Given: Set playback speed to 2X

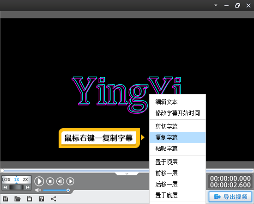Looking at the screenshot, I should pos(25,179).
